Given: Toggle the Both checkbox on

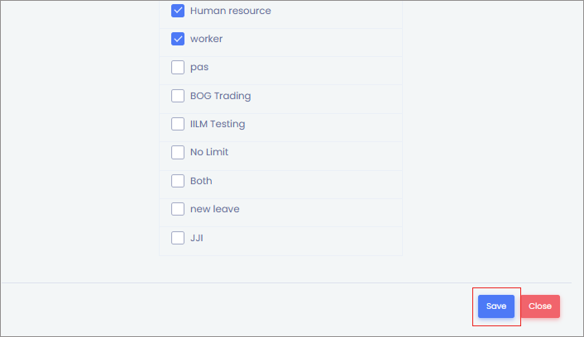Looking at the screenshot, I should (x=178, y=181).
